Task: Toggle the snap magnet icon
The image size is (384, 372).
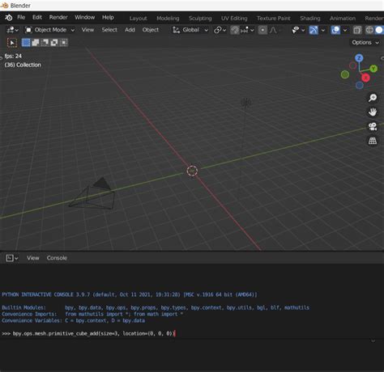Action: [x=235, y=30]
